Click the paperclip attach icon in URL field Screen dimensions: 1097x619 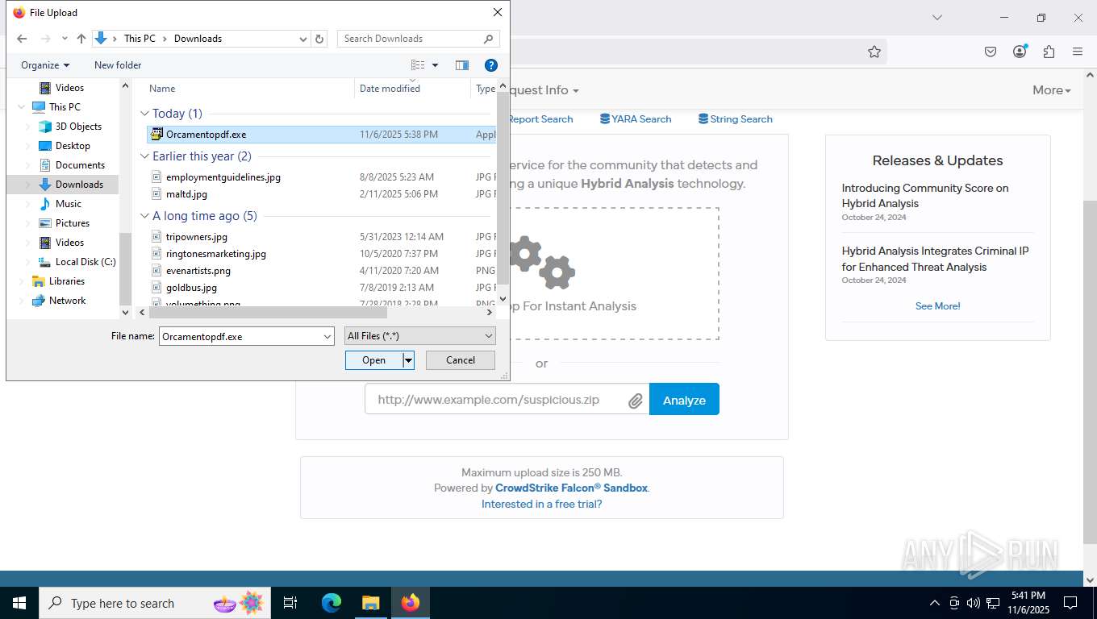[636, 401]
